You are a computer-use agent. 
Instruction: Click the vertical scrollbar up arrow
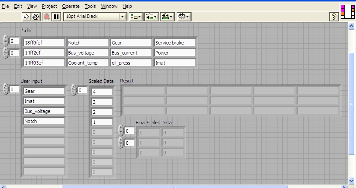[x=352, y=26]
